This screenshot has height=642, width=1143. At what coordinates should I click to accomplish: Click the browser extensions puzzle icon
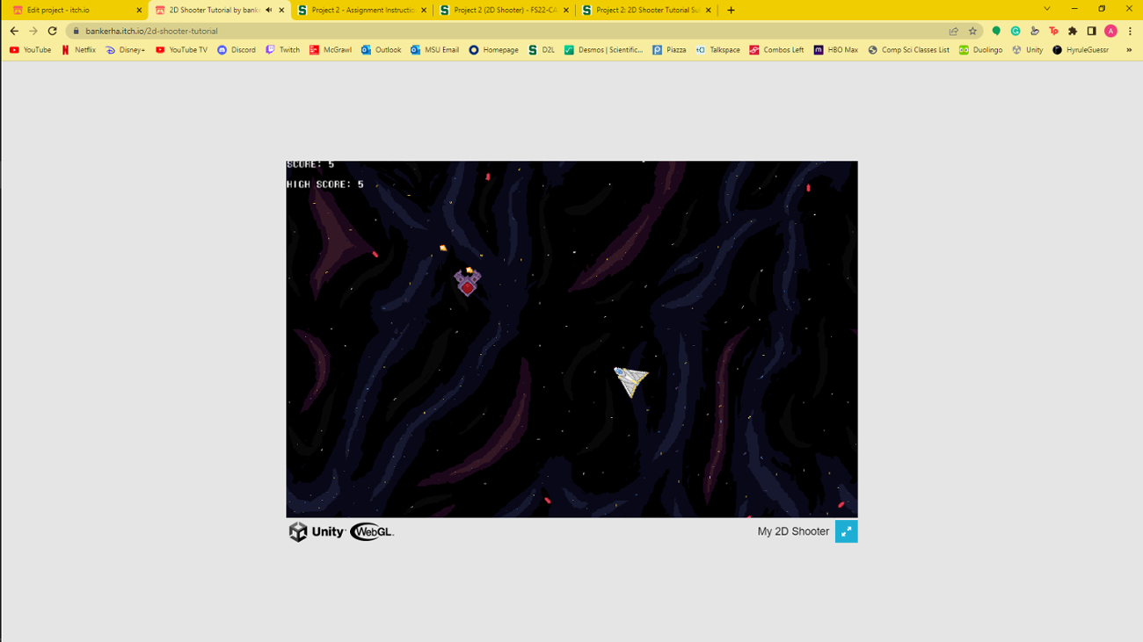pyautogui.click(x=1072, y=29)
